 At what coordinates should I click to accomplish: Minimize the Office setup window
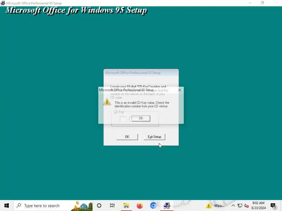pos(250,3)
